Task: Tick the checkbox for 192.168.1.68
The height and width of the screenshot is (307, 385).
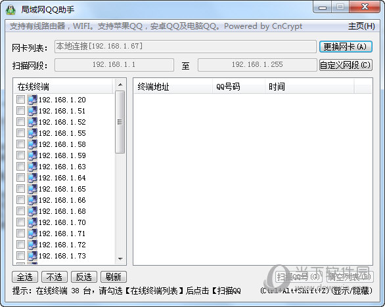Action: tap(20, 211)
